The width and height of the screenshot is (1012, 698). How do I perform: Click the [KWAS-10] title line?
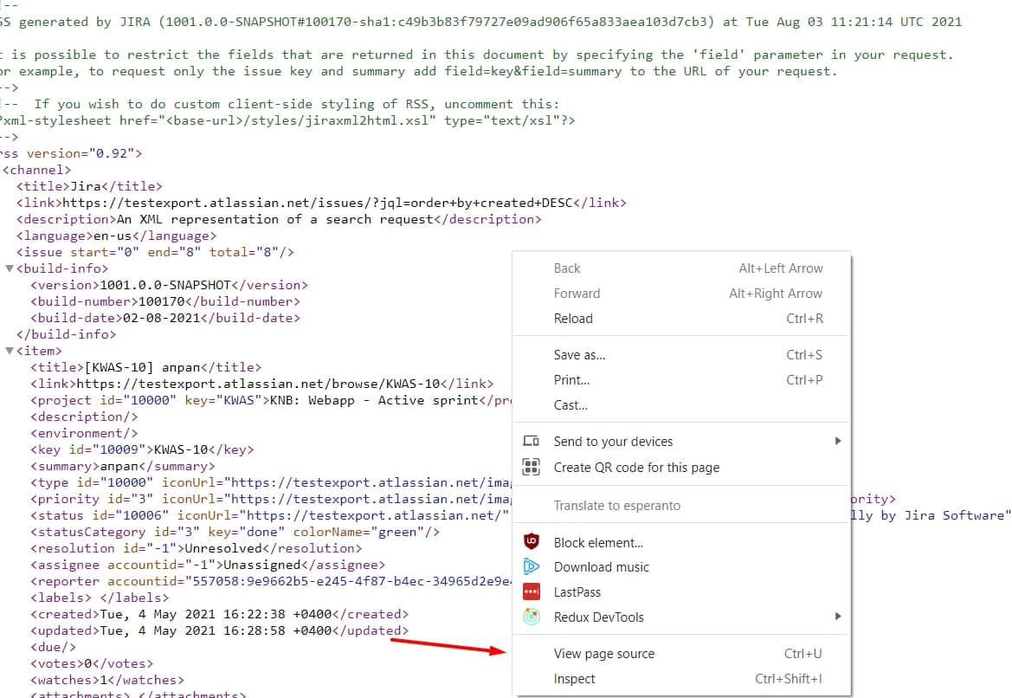click(x=145, y=367)
